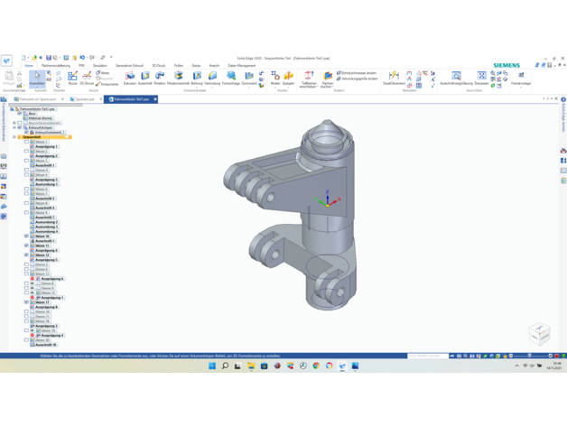Open Windows Start menu on taskbar
Viewport: 567px width, 426px height.
click(x=213, y=366)
